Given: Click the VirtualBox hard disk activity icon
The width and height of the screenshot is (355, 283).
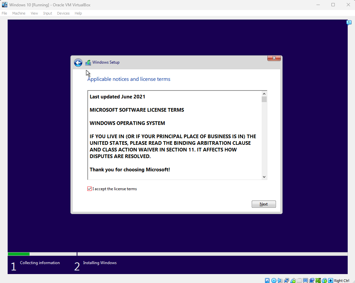Looking at the screenshot, I should point(267,281).
